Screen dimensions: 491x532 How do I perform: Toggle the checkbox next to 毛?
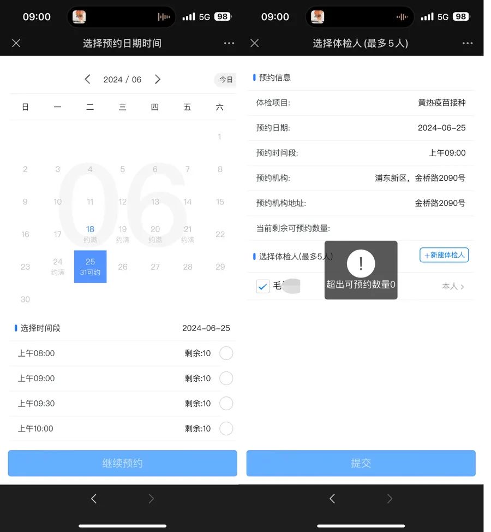pyautogui.click(x=262, y=286)
